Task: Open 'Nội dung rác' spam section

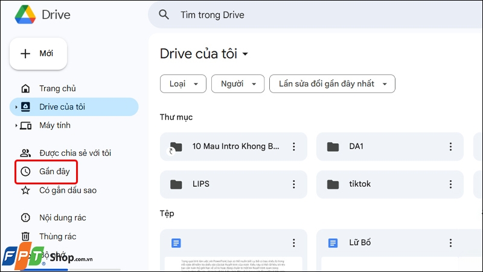Action: pos(74,218)
